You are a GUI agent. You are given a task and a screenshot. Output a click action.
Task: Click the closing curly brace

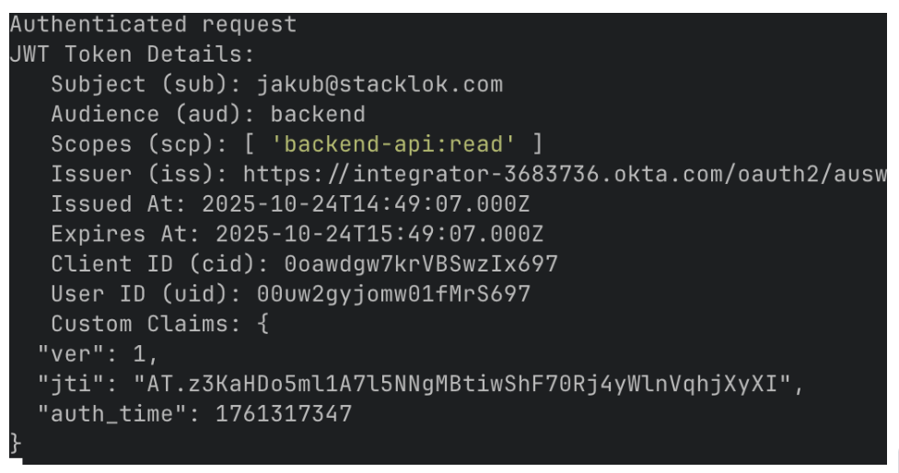tap(15, 443)
